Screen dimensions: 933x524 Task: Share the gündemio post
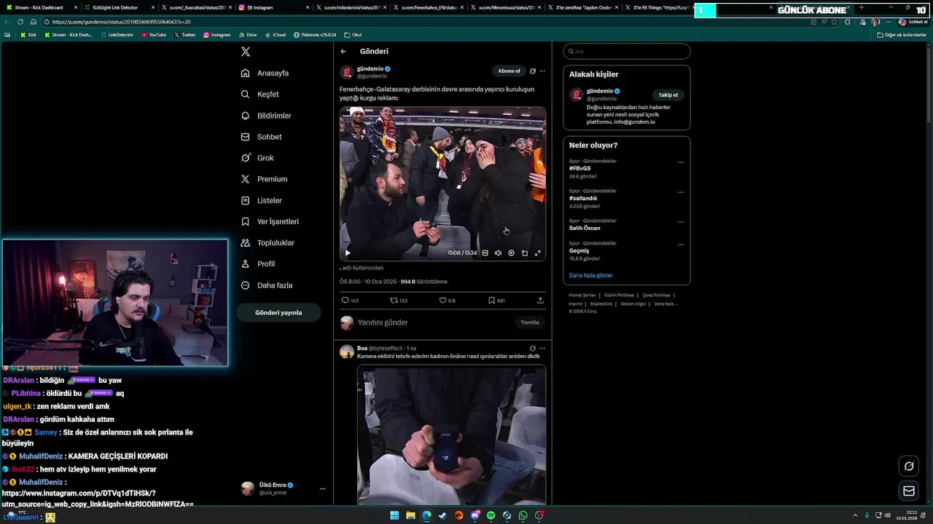coord(540,301)
